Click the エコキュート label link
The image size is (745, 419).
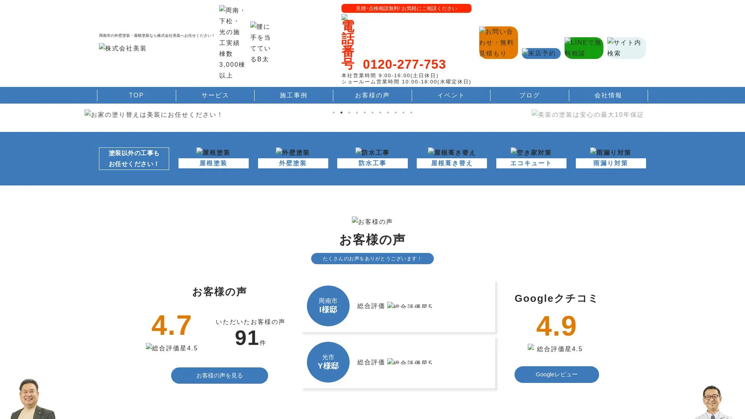[531, 163]
